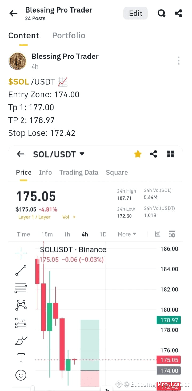Expand the More timeframes dropdown
This screenshot has width=192, height=391.
127,234
